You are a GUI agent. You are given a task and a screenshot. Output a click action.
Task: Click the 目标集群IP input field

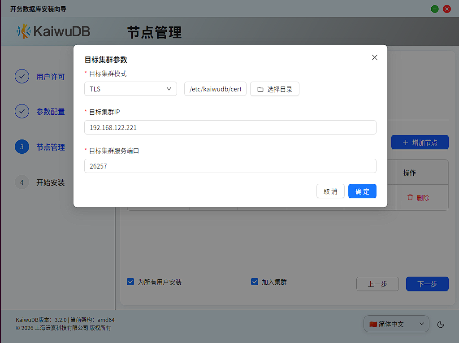tap(230, 127)
